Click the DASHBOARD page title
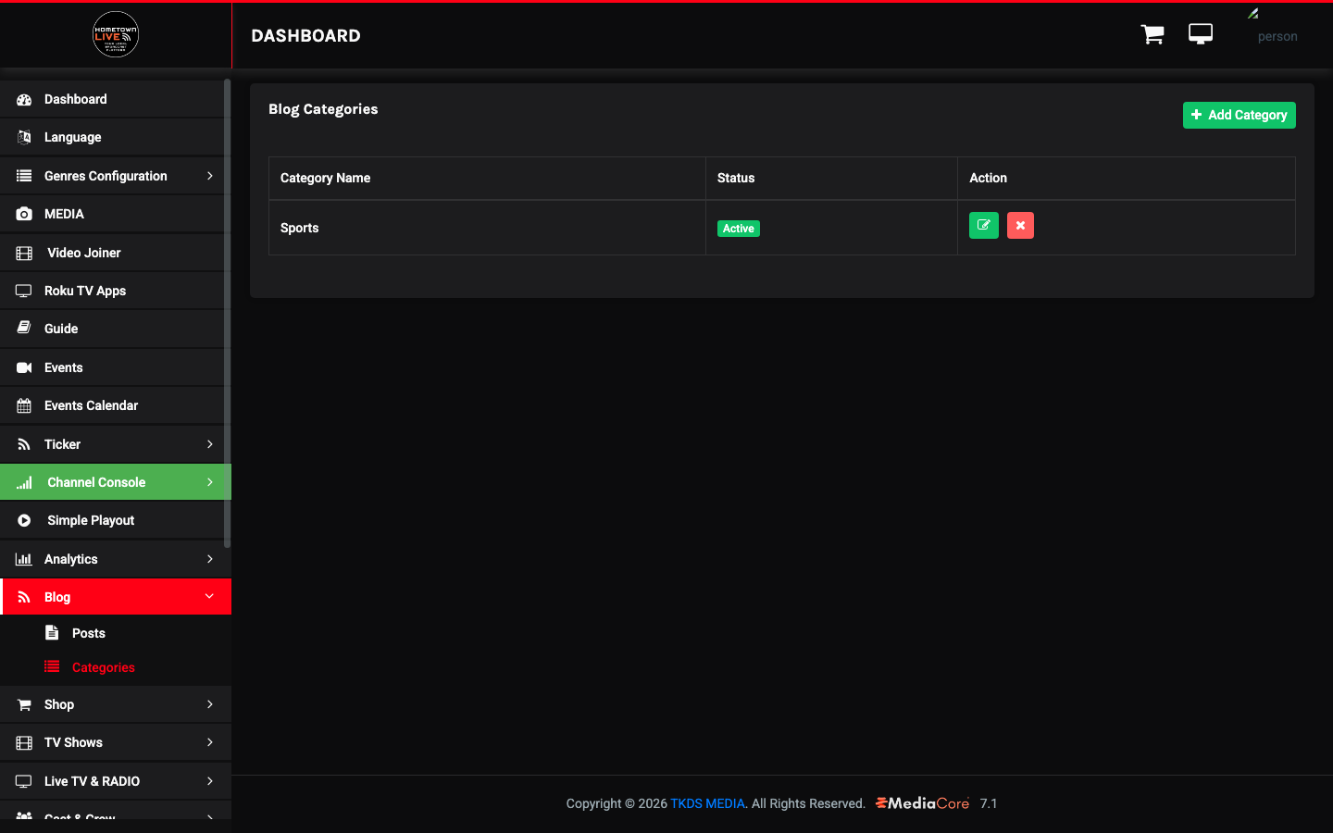This screenshot has width=1333, height=833. [305, 35]
